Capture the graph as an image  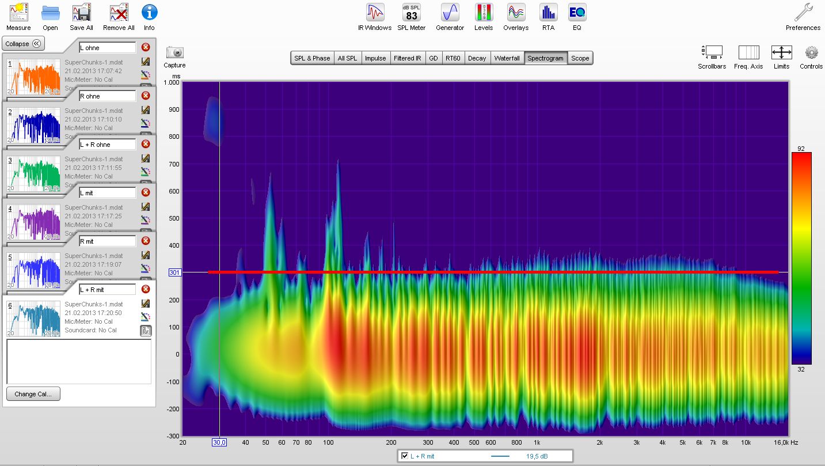click(x=174, y=56)
